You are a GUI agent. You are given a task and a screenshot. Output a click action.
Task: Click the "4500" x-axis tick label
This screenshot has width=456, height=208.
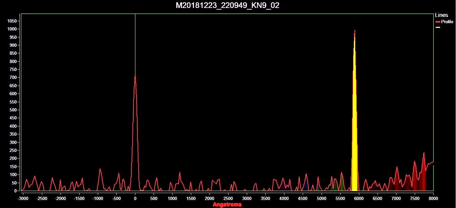tap(303, 199)
